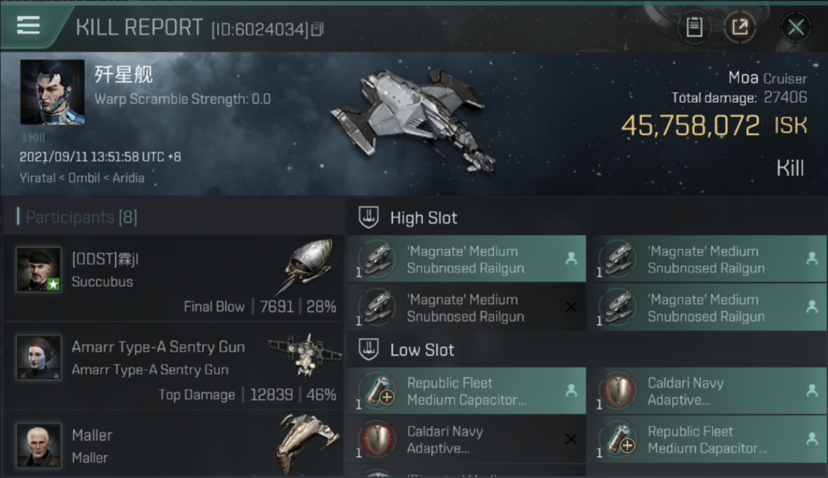The image size is (828, 478).
Task: Close the Kill Report window
Action: [x=796, y=27]
